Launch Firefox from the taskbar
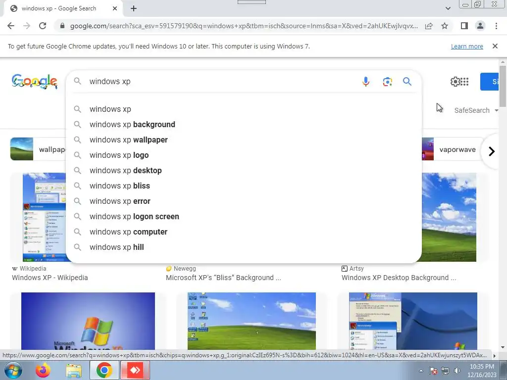This screenshot has width=507, height=380. (43, 370)
